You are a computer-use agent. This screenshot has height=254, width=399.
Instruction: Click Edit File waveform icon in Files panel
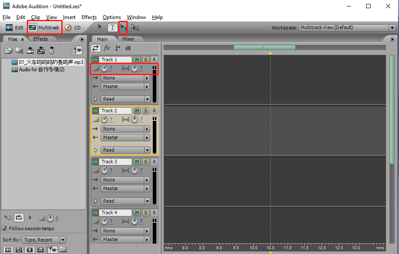[x=30, y=51]
